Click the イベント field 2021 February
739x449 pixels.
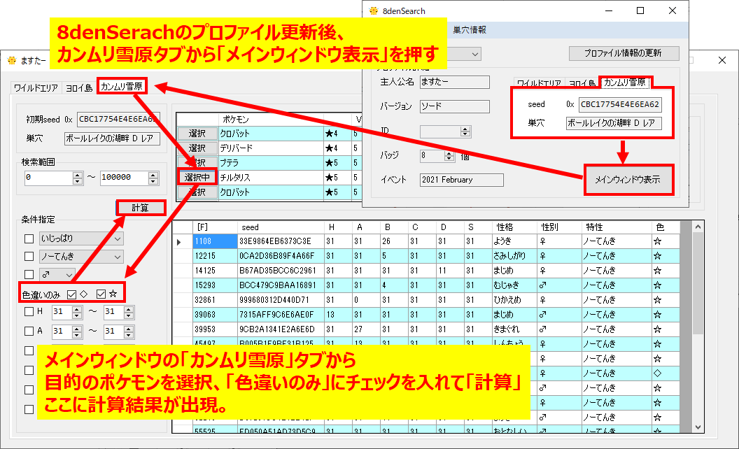coord(461,180)
